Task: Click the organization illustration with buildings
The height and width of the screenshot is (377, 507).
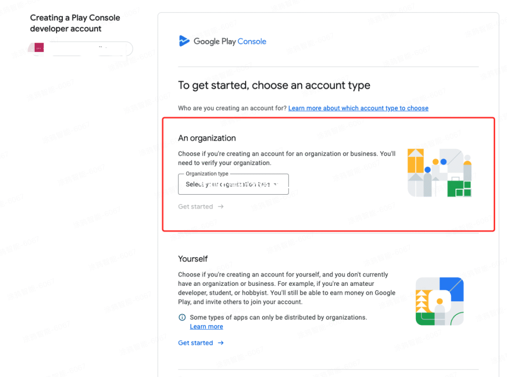Action: coord(439,172)
